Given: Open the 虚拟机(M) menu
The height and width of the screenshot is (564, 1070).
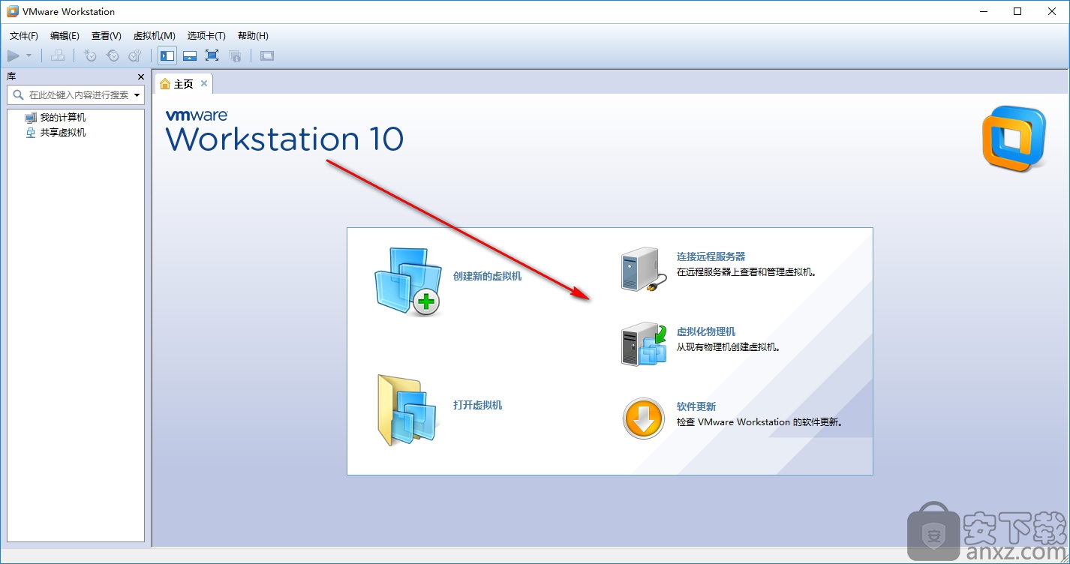Looking at the screenshot, I should point(154,36).
